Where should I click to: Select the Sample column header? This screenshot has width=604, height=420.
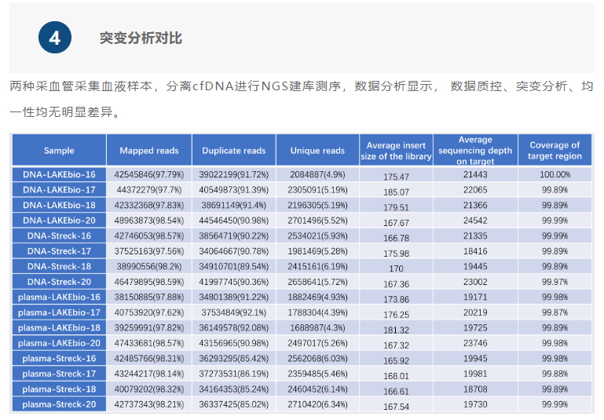click(x=59, y=151)
